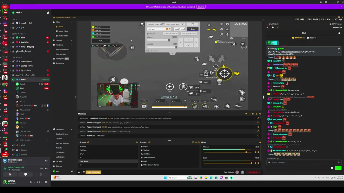Replay the LOMEROOO tip alert

coord(258,118)
